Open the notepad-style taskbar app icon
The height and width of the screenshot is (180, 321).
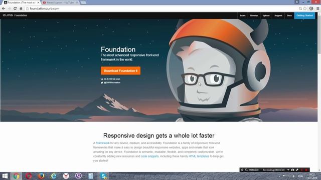coord(90,176)
